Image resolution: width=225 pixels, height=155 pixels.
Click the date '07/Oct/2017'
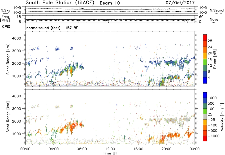click(180, 3)
